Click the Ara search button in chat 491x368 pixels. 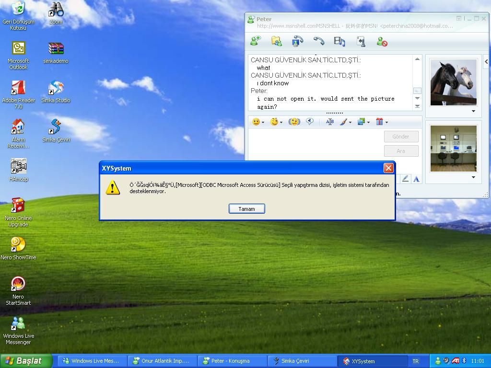point(401,151)
